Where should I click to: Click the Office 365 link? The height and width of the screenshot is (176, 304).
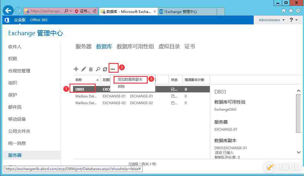(x=39, y=20)
